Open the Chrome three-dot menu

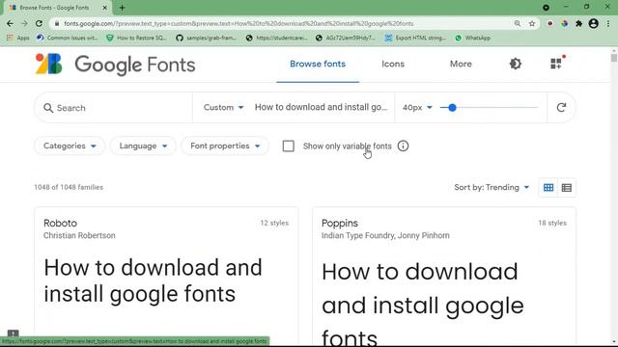pos(608,23)
